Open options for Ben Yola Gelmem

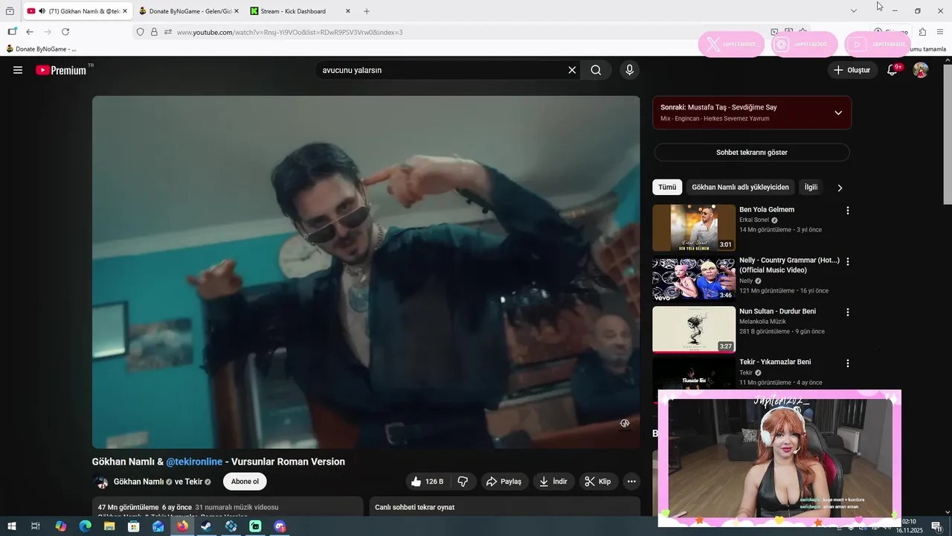point(847,211)
